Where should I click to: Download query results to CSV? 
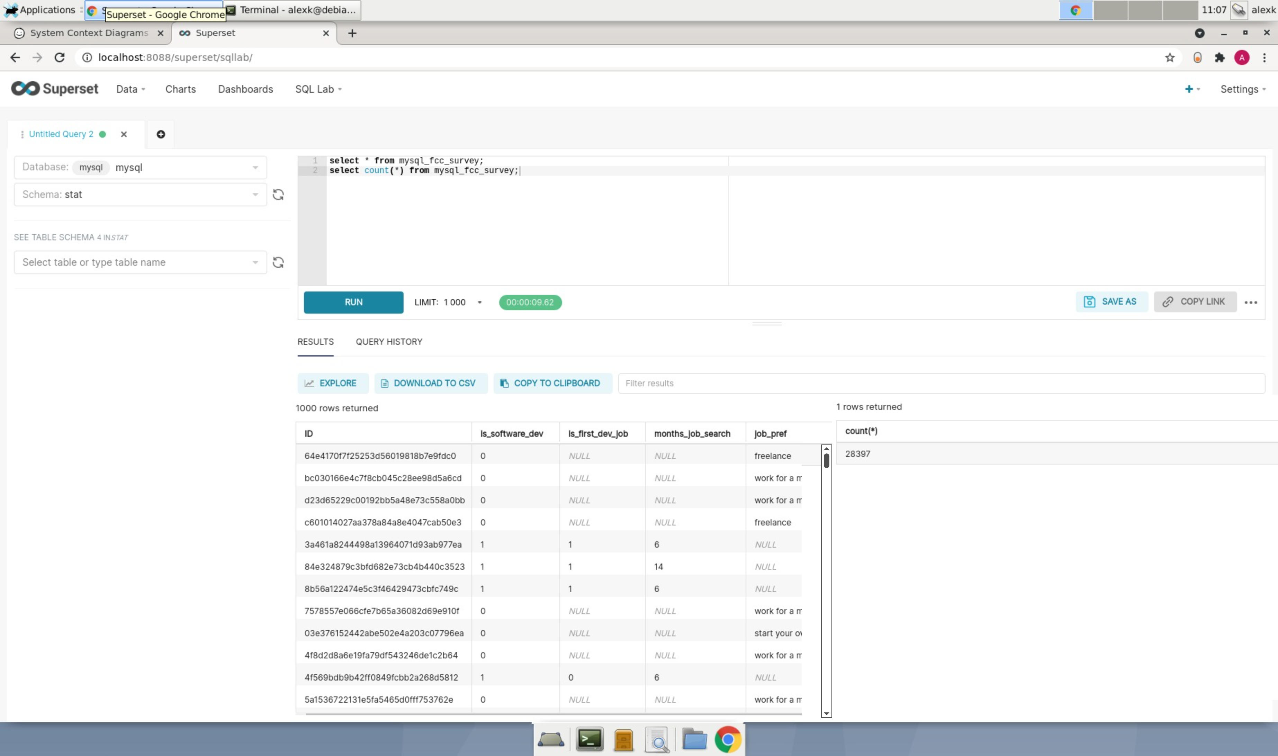[x=430, y=382]
